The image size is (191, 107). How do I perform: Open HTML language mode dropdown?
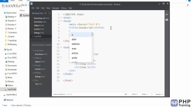coord(145,94)
